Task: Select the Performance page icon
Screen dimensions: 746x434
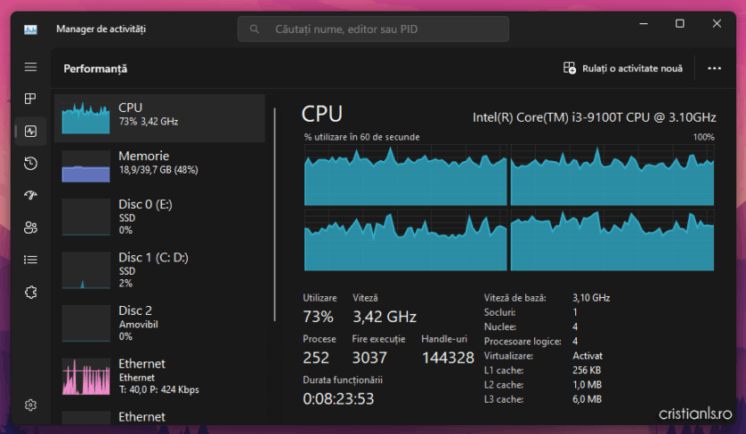Action: pos(30,132)
